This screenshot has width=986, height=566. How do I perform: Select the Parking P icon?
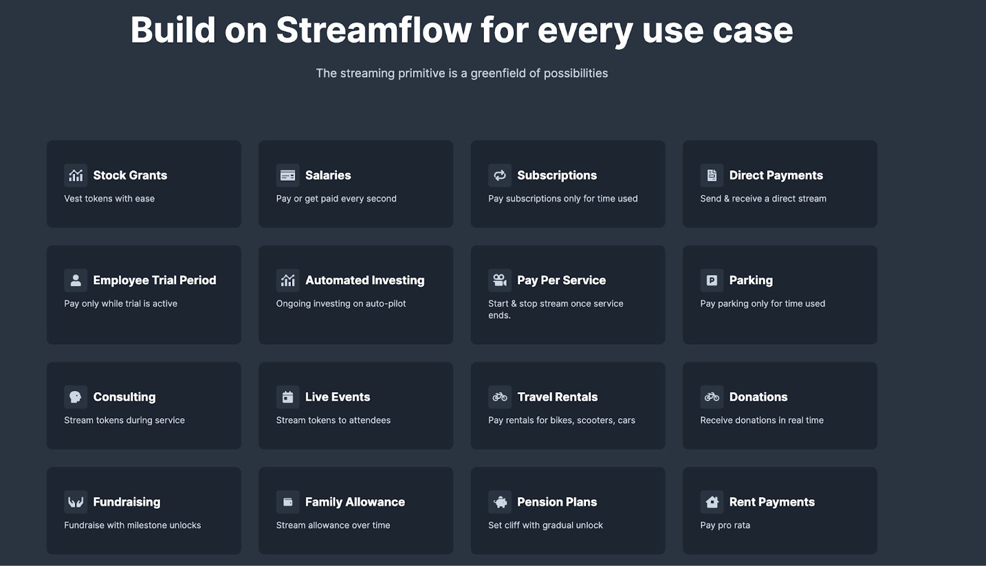(x=712, y=280)
